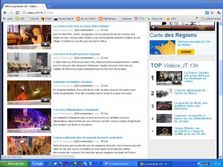This screenshot has height=167, width=223.
Task: Open Concours d'illuminations à Hautmont link
Action: pyautogui.click(x=76, y=110)
